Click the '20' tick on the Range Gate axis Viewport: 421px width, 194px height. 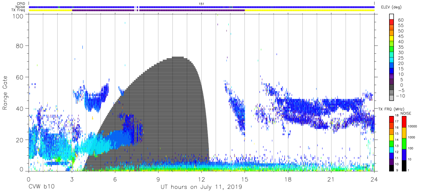pyautogui.click(x=20, y=140)
